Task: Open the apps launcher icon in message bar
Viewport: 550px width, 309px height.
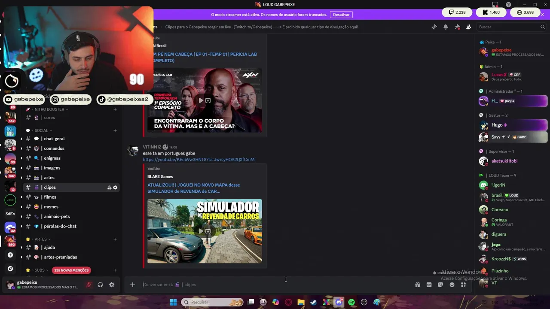Action: (463, 285)
